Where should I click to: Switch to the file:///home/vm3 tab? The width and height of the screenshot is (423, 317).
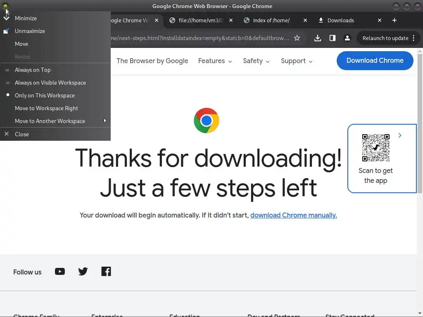[200, 21]
